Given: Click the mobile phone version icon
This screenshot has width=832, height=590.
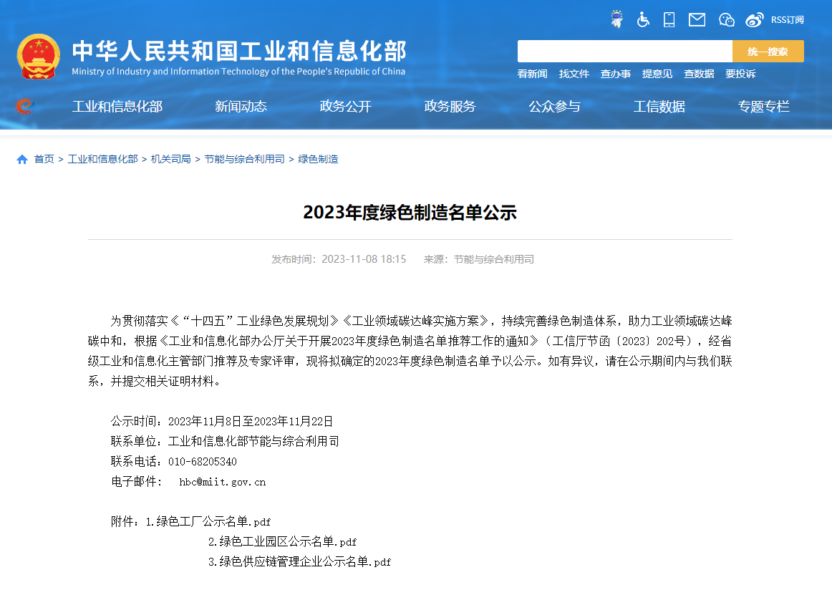Looking at the screenshot, I should pos(669,19).
